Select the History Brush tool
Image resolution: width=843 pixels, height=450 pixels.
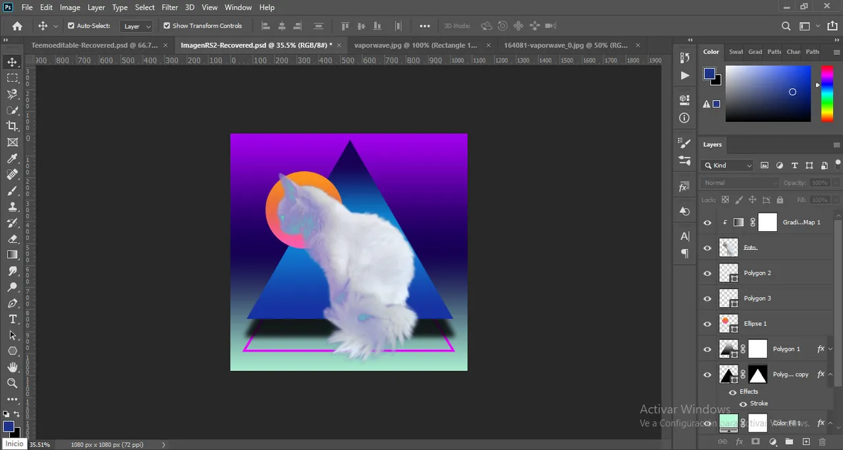13,223
